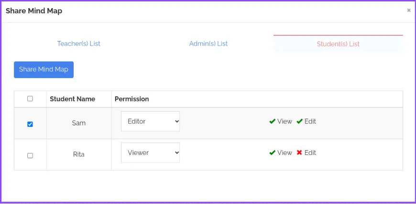
Task: Click the Share Mind Map dialog title
Action: click(x=34, y=11)
